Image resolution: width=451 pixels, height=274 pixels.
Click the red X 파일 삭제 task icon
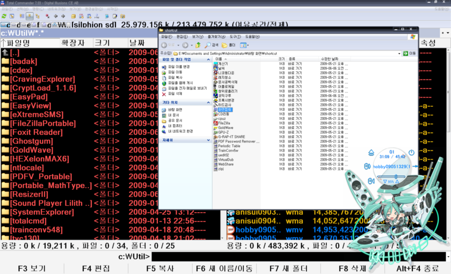pyautogui.click(x=164, y=94)
